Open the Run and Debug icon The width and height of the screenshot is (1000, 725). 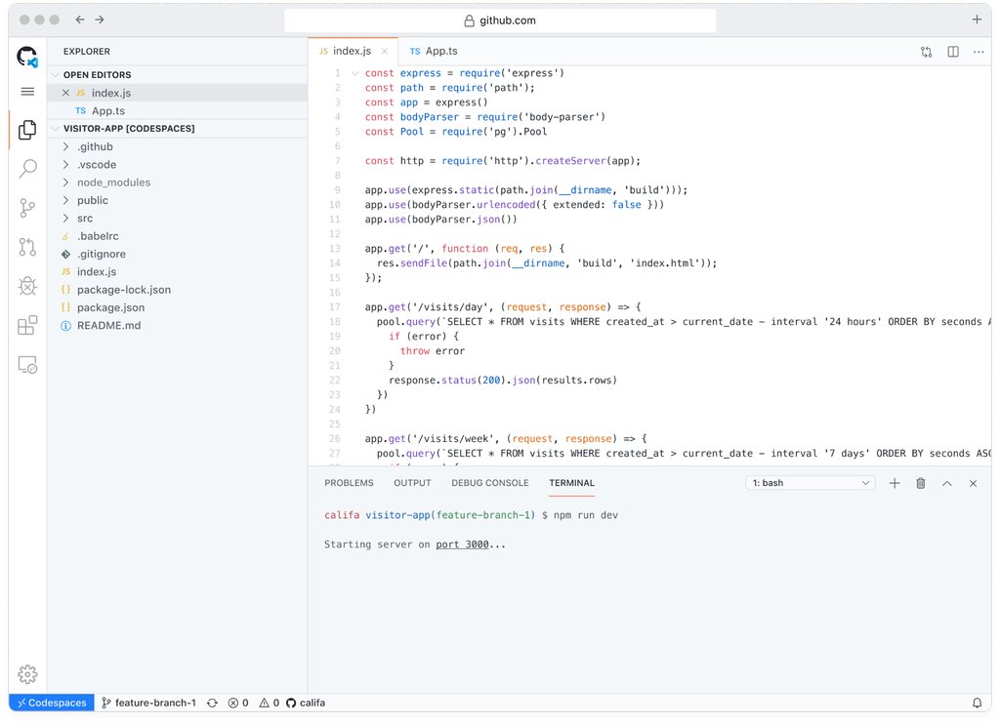(27, 286)
